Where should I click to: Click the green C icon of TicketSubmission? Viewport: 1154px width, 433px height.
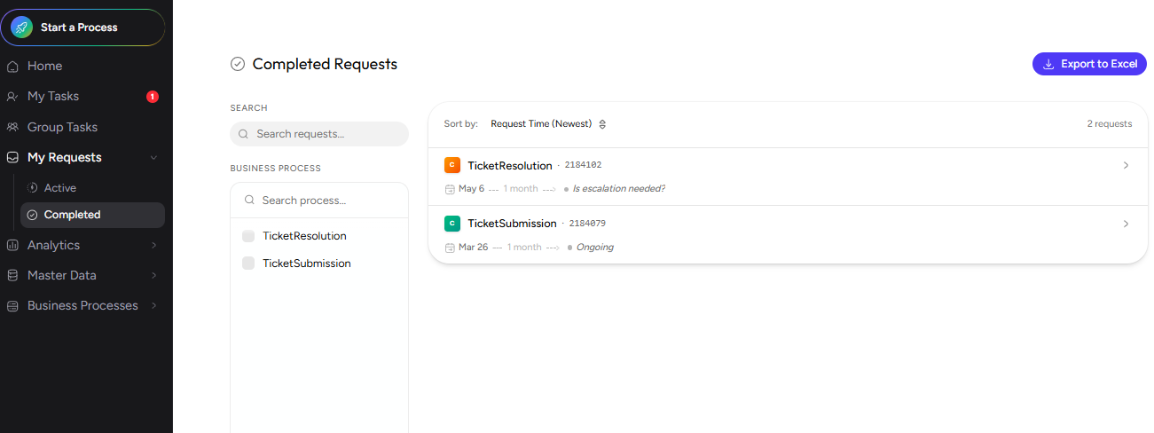[452, 224]
